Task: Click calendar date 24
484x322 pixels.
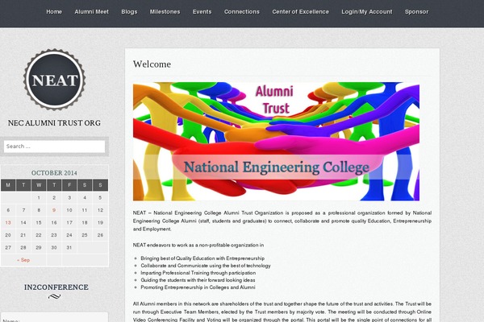Action: point(69,235)
